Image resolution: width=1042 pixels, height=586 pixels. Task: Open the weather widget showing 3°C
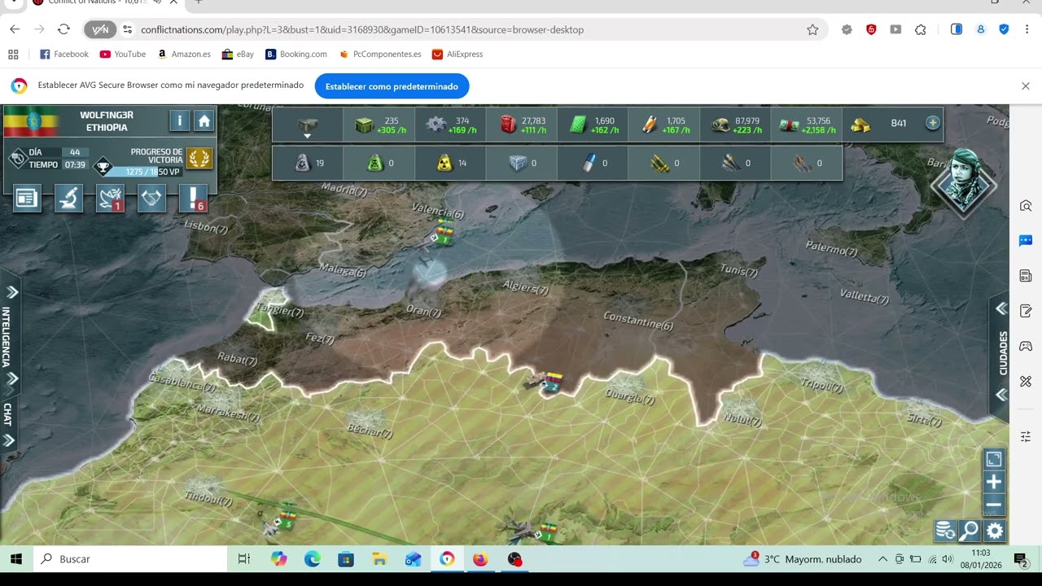coord(803,559)
